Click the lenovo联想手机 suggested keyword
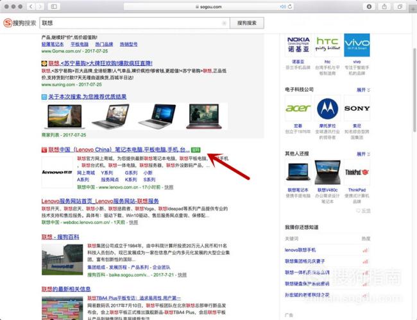 click(300, 250)
